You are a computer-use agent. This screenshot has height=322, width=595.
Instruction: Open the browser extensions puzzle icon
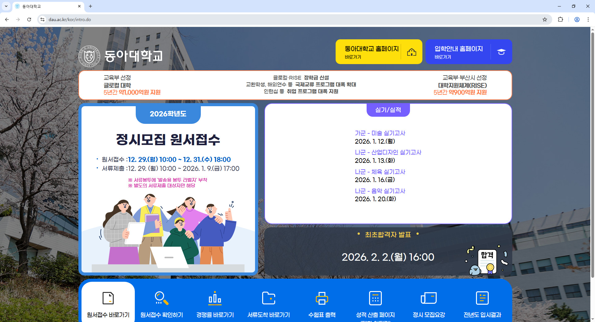[560, 20]
